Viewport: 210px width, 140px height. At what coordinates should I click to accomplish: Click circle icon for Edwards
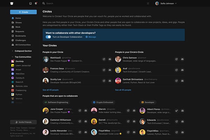tap(177, 121)
